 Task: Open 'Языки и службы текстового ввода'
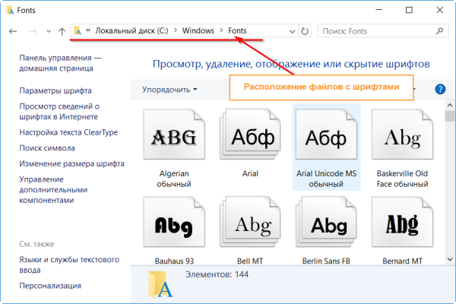click(69, 264)
